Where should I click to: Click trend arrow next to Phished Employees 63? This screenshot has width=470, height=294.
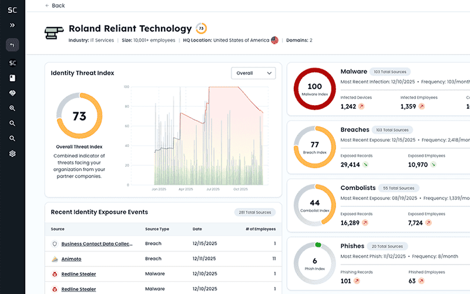(x=421, y=281)
